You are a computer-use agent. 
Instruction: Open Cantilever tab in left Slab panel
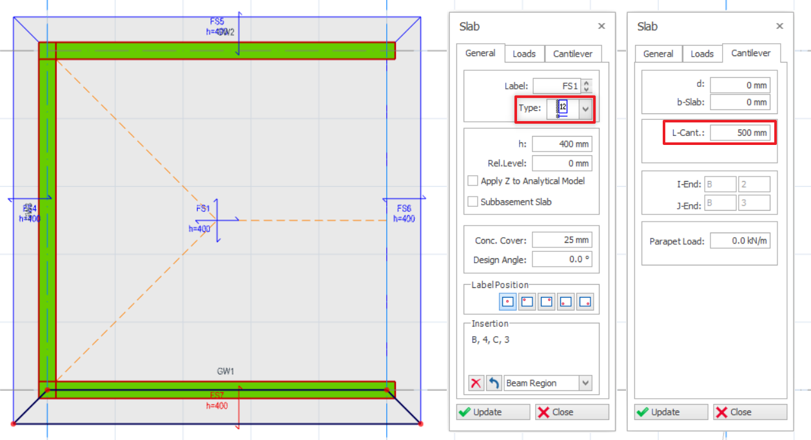pyautogui.click(x=573, y=54)
